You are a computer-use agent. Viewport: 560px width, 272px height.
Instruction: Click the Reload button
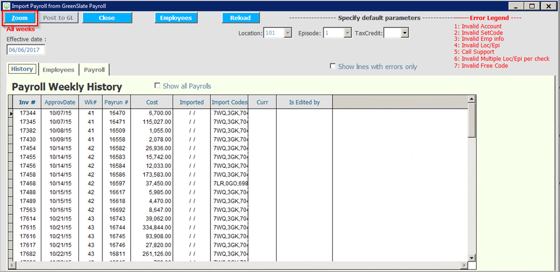click(241, 18)
